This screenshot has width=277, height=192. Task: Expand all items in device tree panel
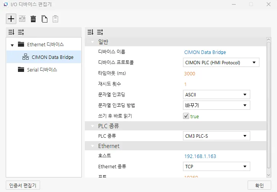(20, 32)
